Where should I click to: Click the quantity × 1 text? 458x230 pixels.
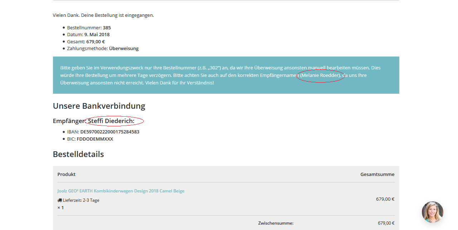click(60, 207)
